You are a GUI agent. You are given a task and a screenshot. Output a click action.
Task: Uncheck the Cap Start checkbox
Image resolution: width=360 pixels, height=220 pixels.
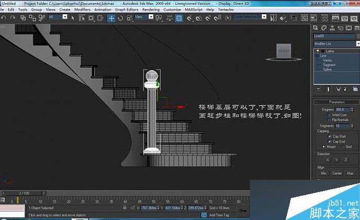(330, 136)
